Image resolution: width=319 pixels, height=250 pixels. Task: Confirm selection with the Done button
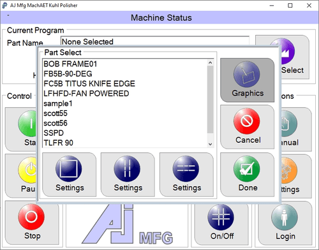tap(247, 174)
